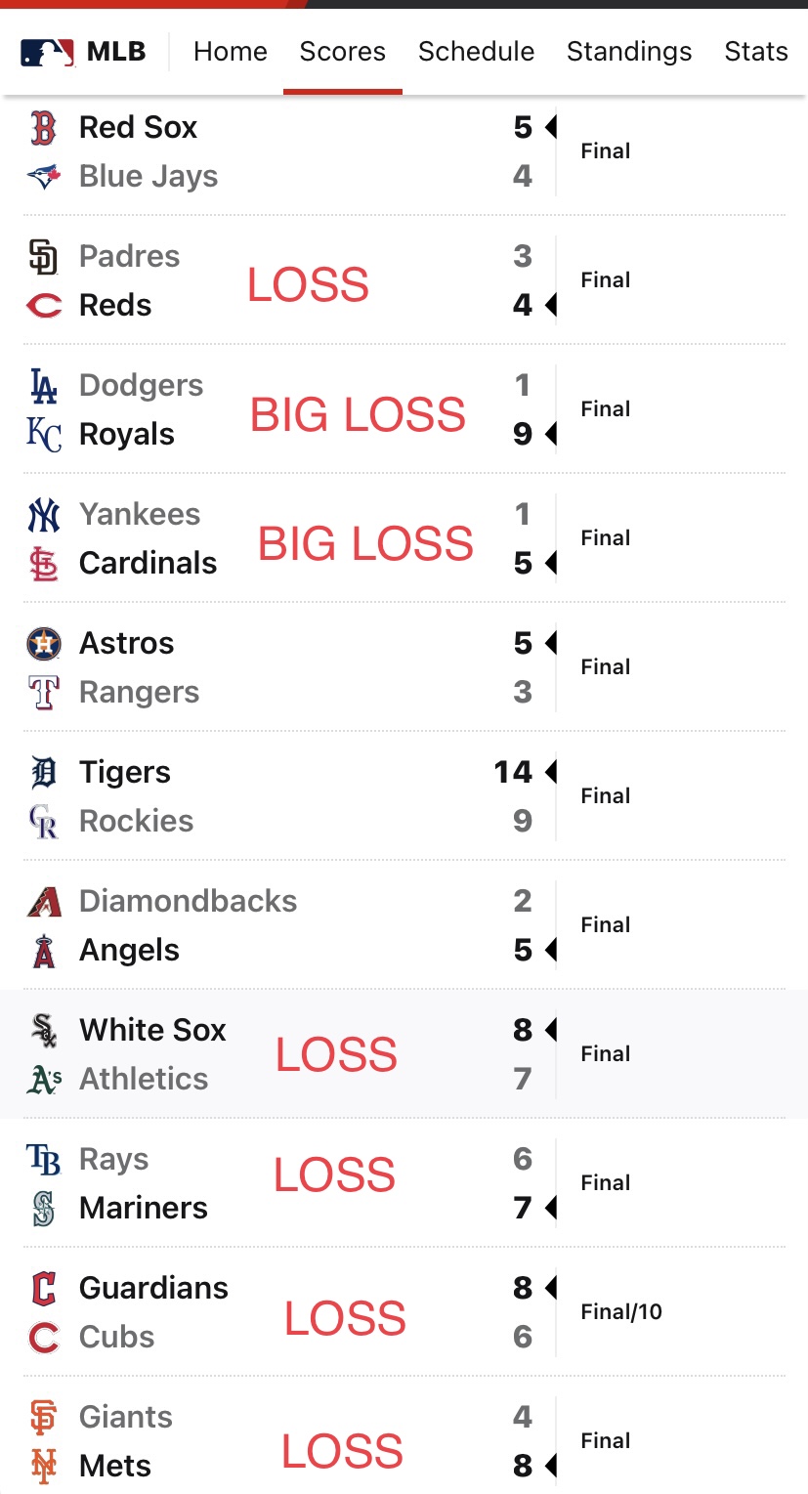This screenshot has height=1494, width=808.
Task: Tap the Giants SF logo
Action: [x=44, y=1418]
